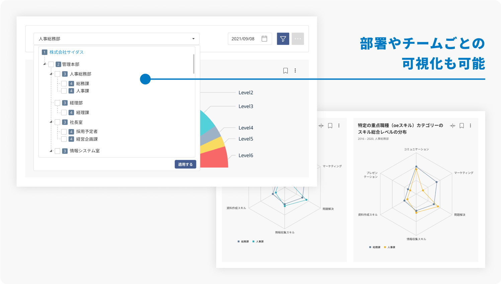Open the 人事総務部 department dropdown

116,39
